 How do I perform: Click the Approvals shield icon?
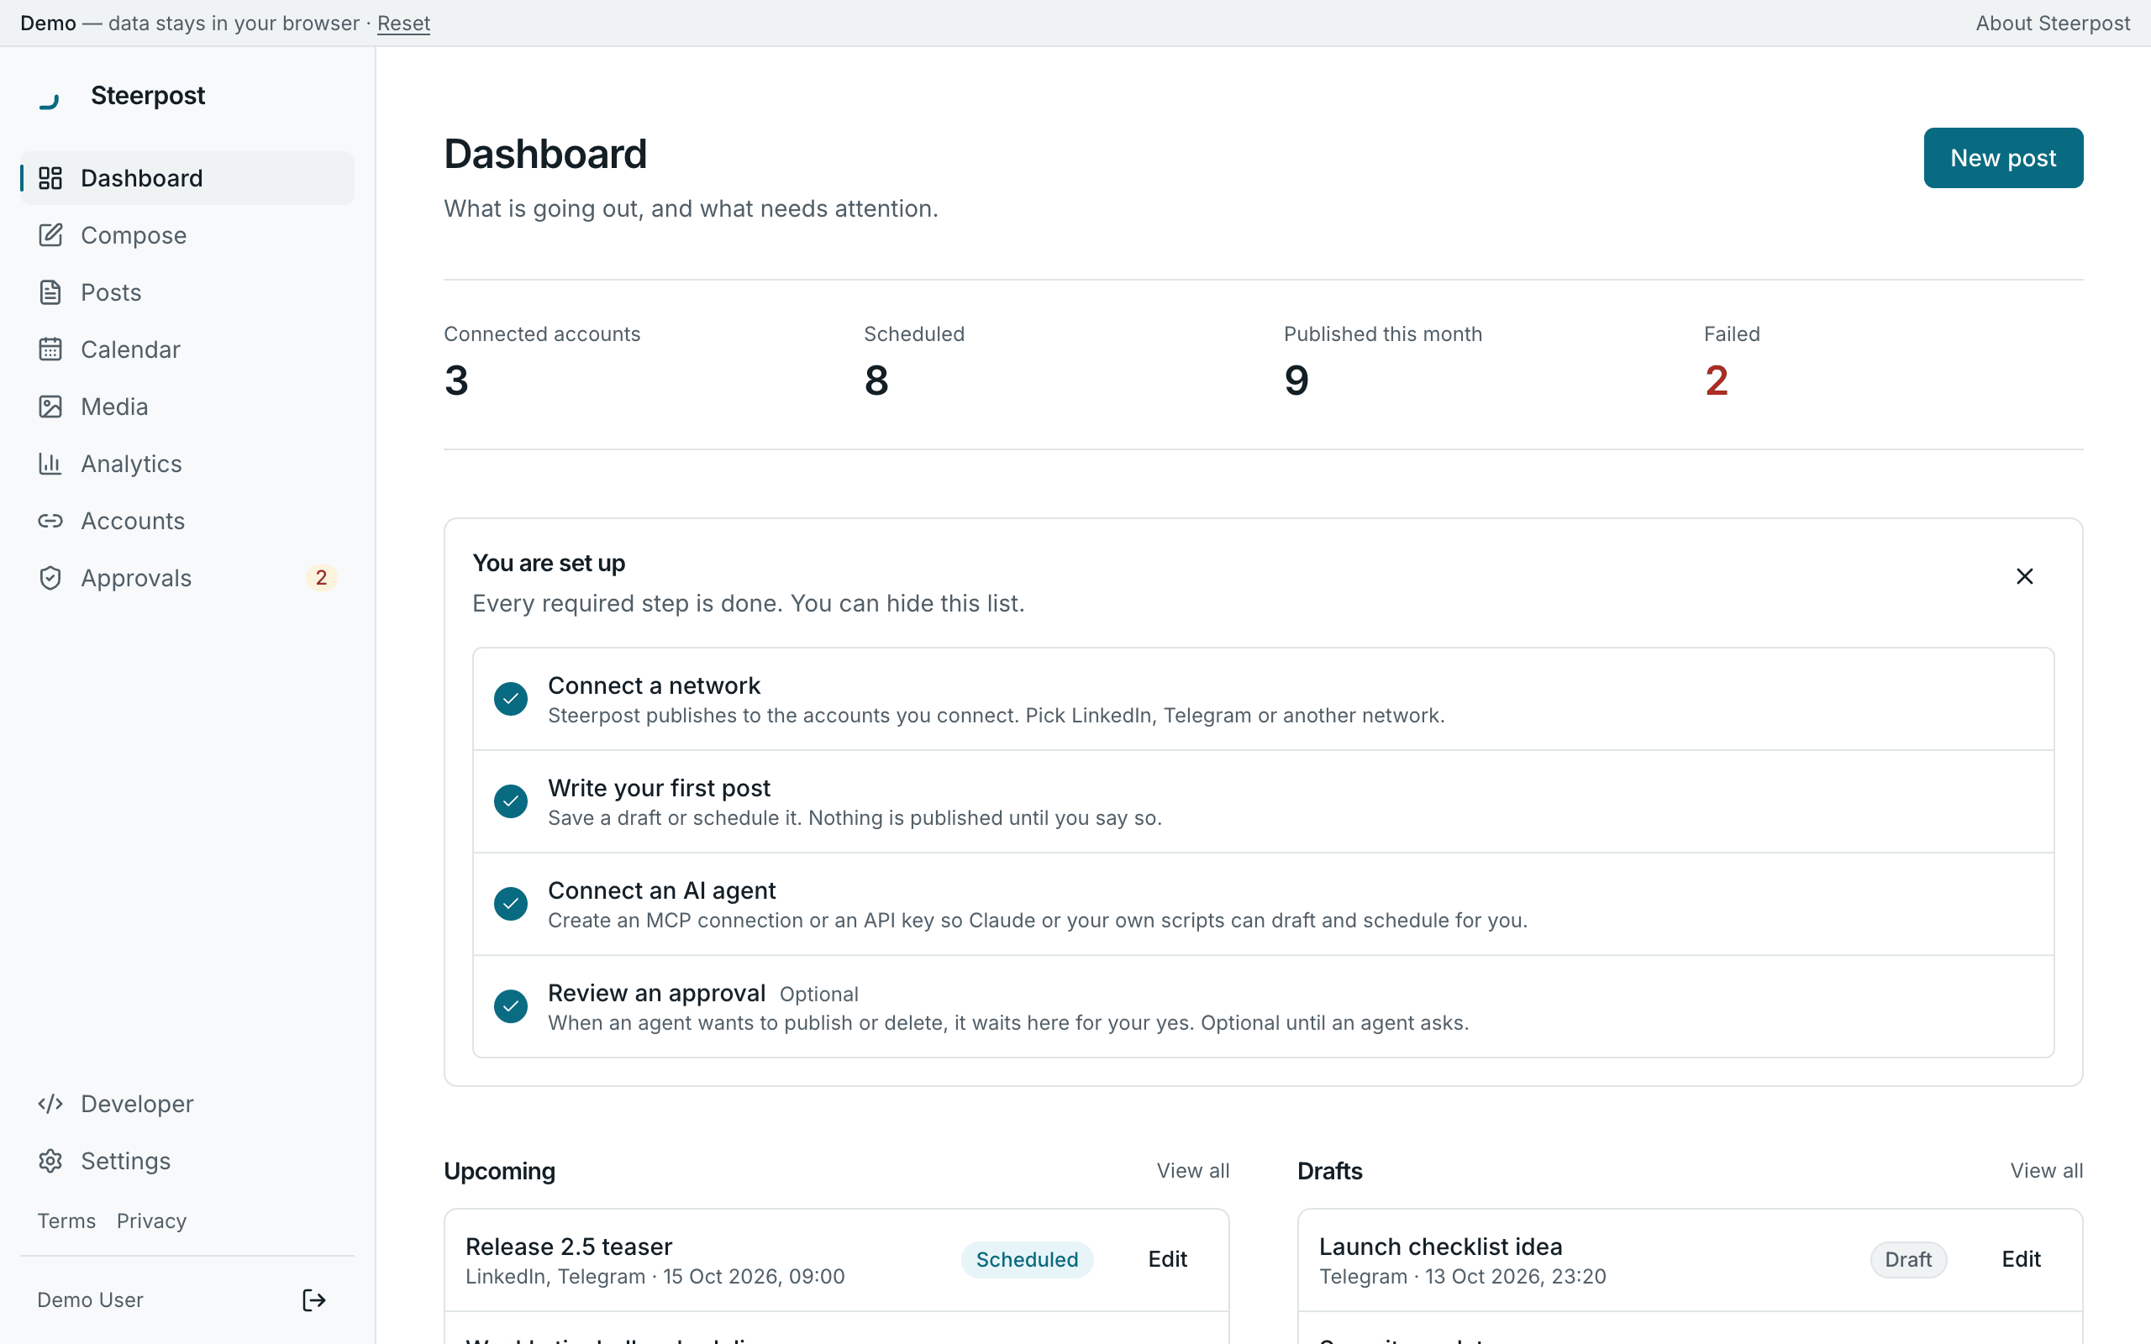click(x=50, y=578)
